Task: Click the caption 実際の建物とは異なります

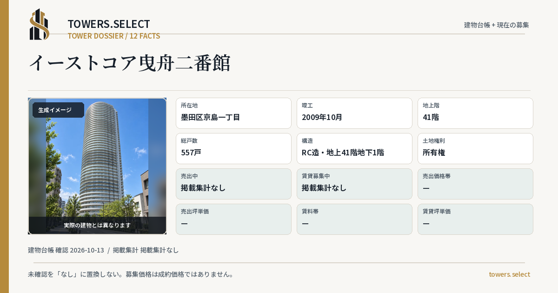Action: (x=97, y=225)
